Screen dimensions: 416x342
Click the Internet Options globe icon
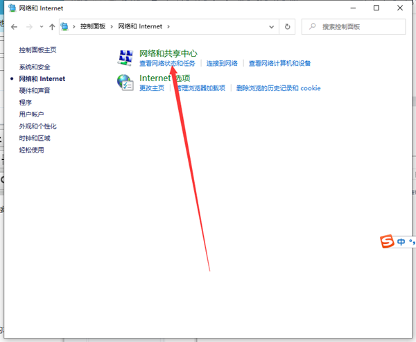[x=125, y=83]
